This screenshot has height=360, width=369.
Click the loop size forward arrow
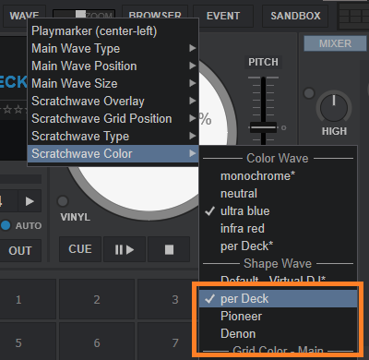[30, 201]
